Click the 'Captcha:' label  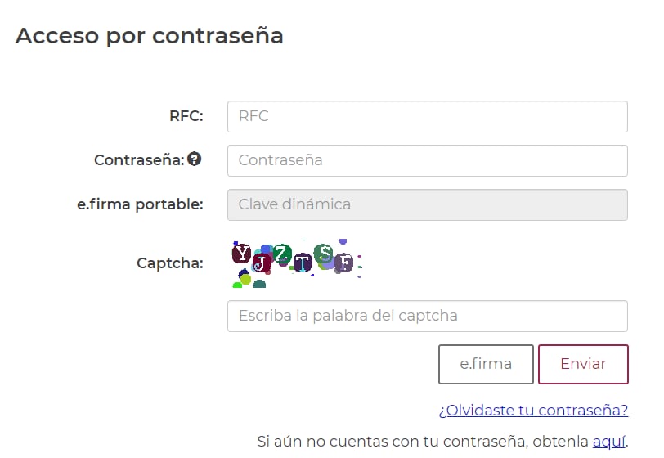pos(169,263)
